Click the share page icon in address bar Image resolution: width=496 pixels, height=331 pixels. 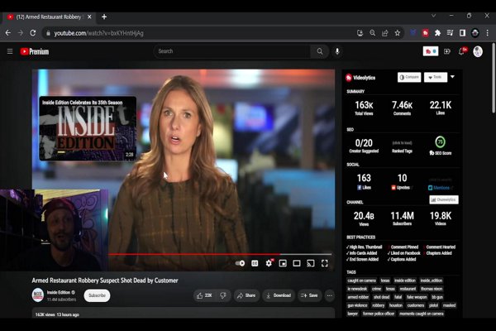click(x=385, y=33)
